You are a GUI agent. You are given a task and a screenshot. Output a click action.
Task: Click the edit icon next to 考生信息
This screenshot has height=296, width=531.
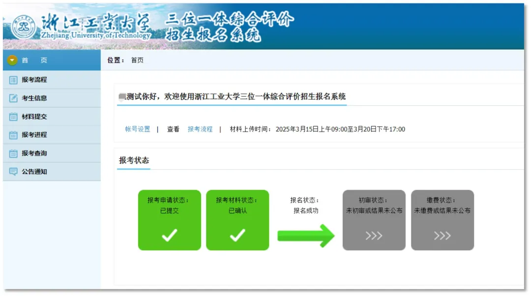point(13,98)
